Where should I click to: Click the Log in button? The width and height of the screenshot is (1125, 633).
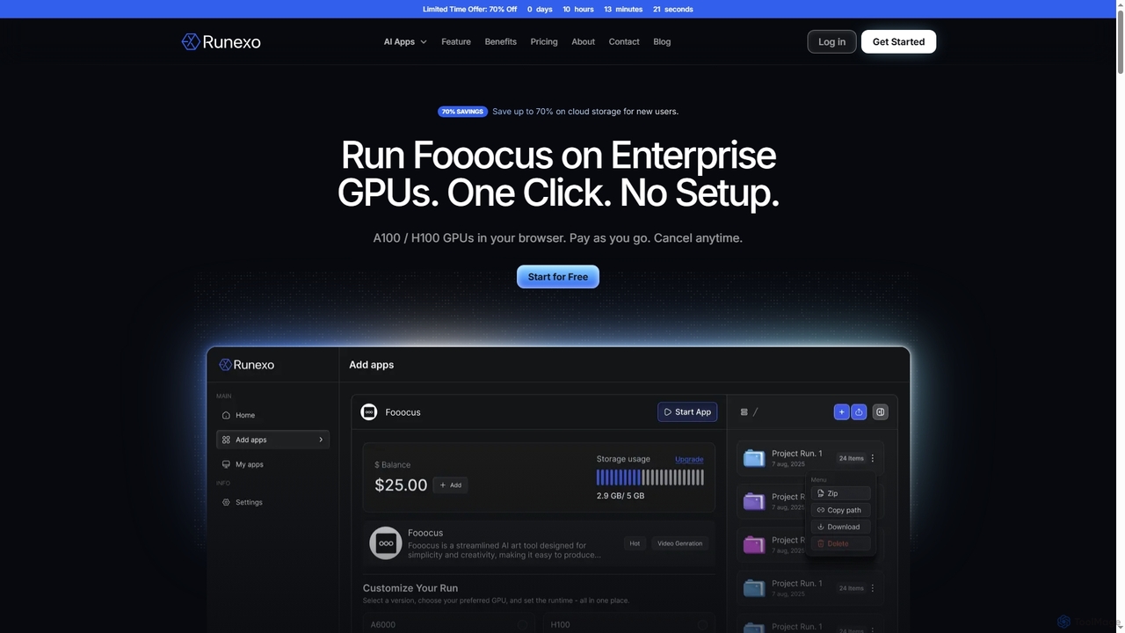(x=831, y=41)
